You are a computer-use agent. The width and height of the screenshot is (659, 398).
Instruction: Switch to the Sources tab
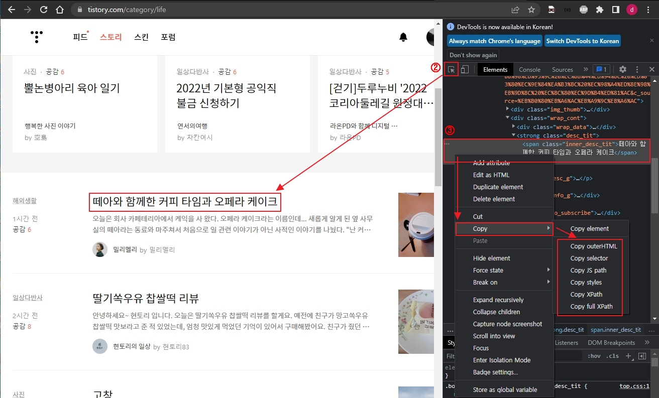[x=562, y=70]
